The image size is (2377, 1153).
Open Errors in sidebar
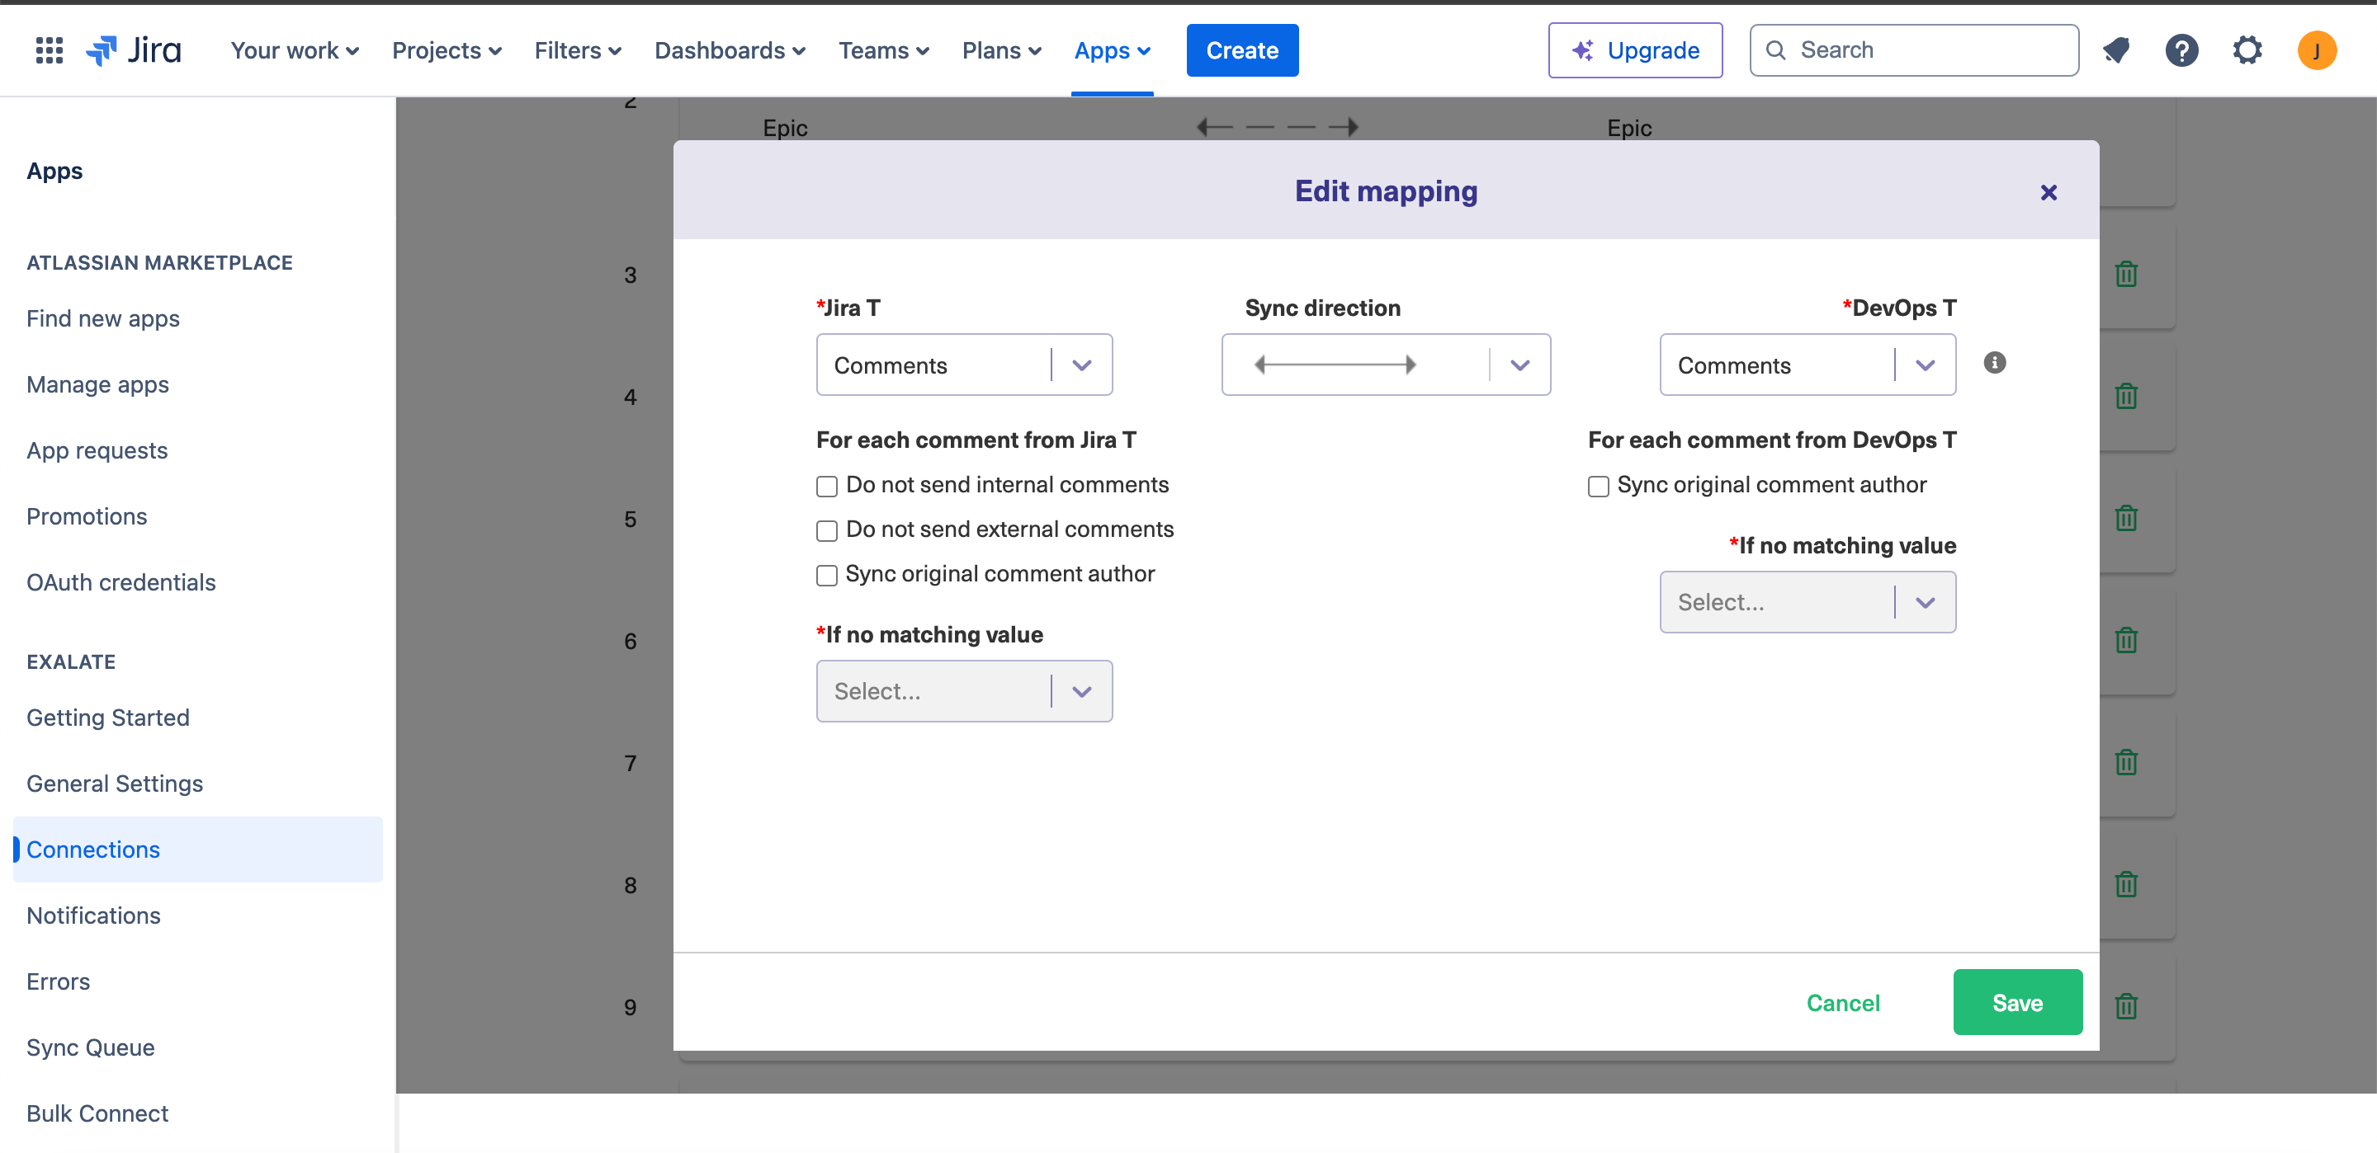point(58,981)
